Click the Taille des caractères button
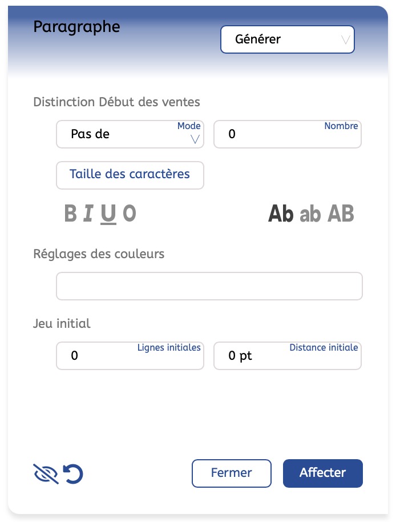The height and width of the screenshot is (522, 396). point(130,175)
